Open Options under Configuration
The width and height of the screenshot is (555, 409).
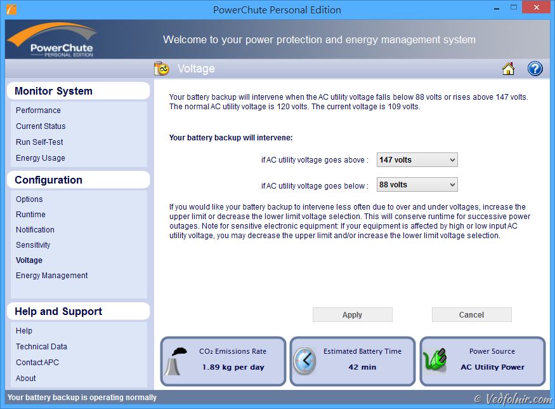[29, 199]
